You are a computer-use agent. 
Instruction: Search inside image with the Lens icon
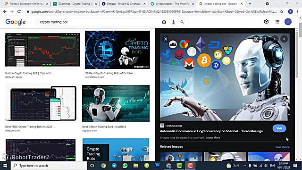pyautogui.click(x=256, y=39)
